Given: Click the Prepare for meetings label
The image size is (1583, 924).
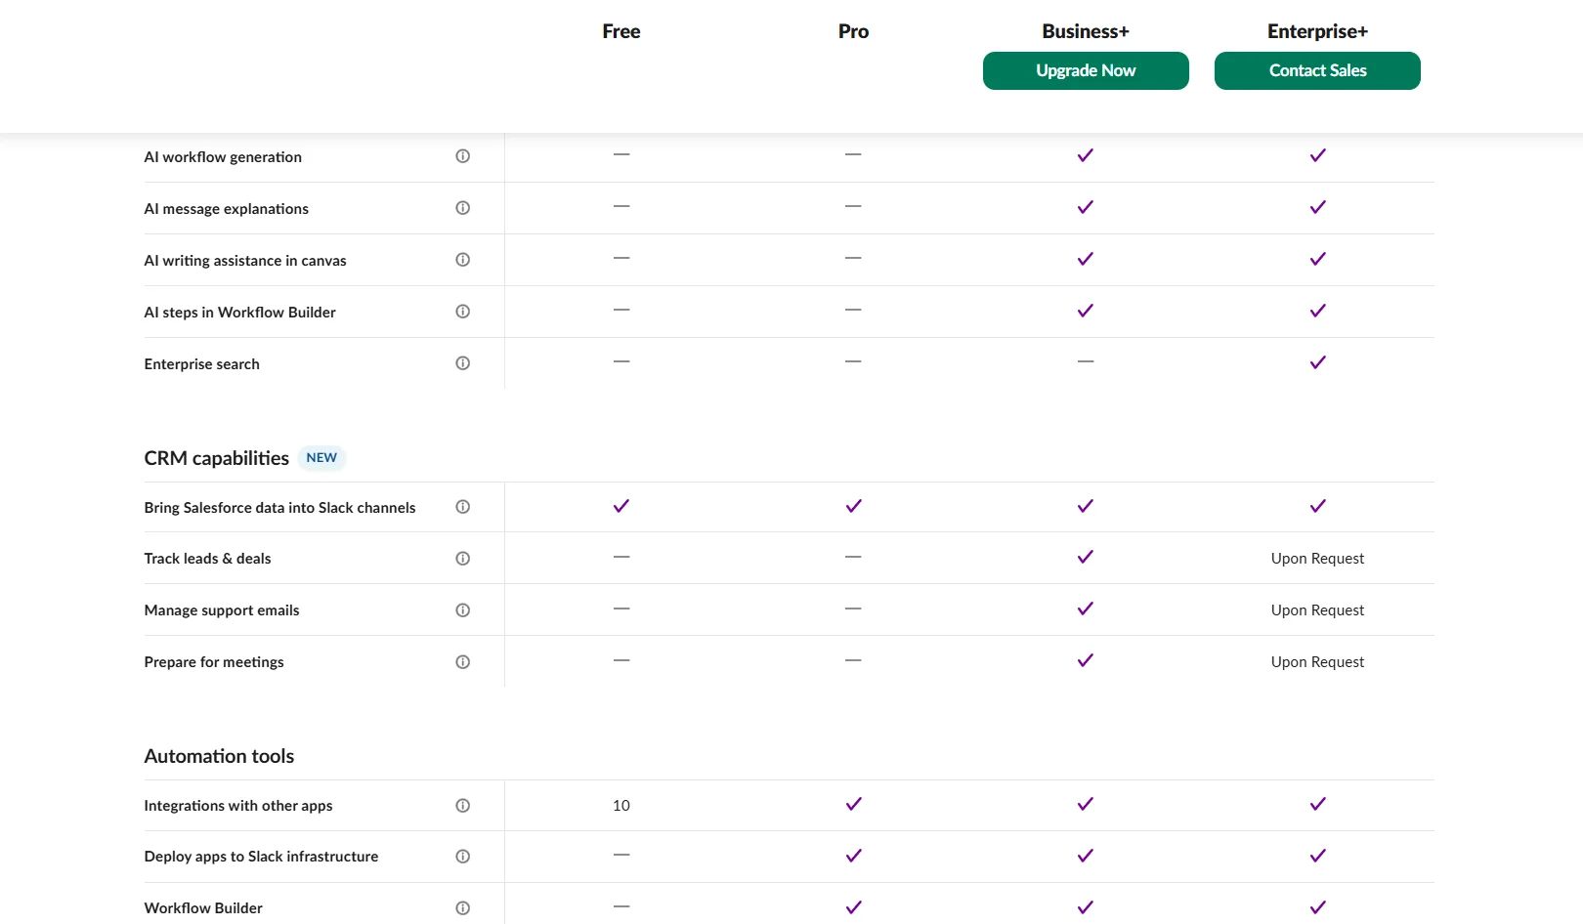Looking at the screenshot, I should (214, 662).
